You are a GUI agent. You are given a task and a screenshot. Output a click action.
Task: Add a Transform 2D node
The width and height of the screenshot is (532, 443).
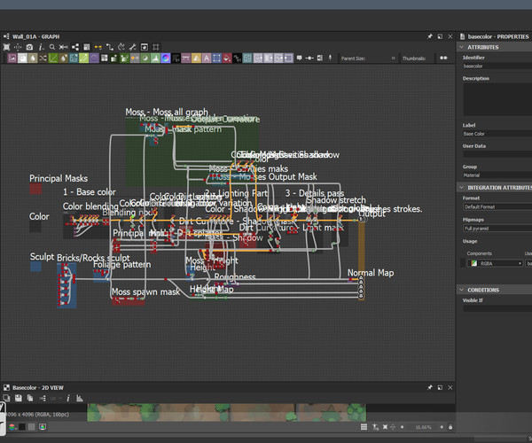coord(216,58)
